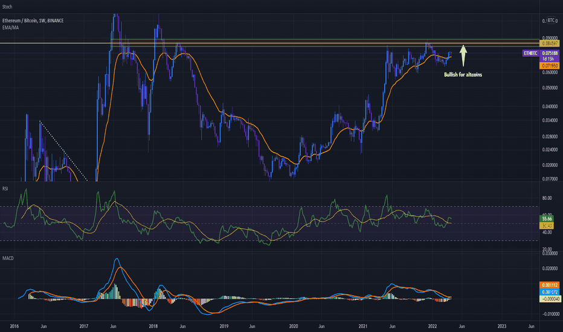Click the 0.050000 price scale label
The height and width of the screenshot is (332, 563).
tap(550, 88)
